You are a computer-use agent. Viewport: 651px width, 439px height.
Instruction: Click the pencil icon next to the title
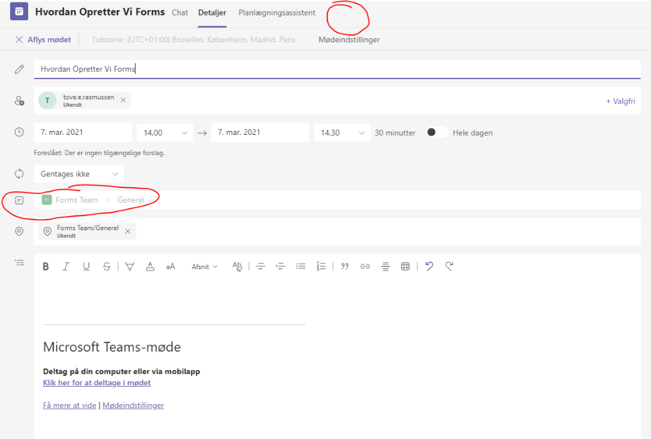(19, 69)
